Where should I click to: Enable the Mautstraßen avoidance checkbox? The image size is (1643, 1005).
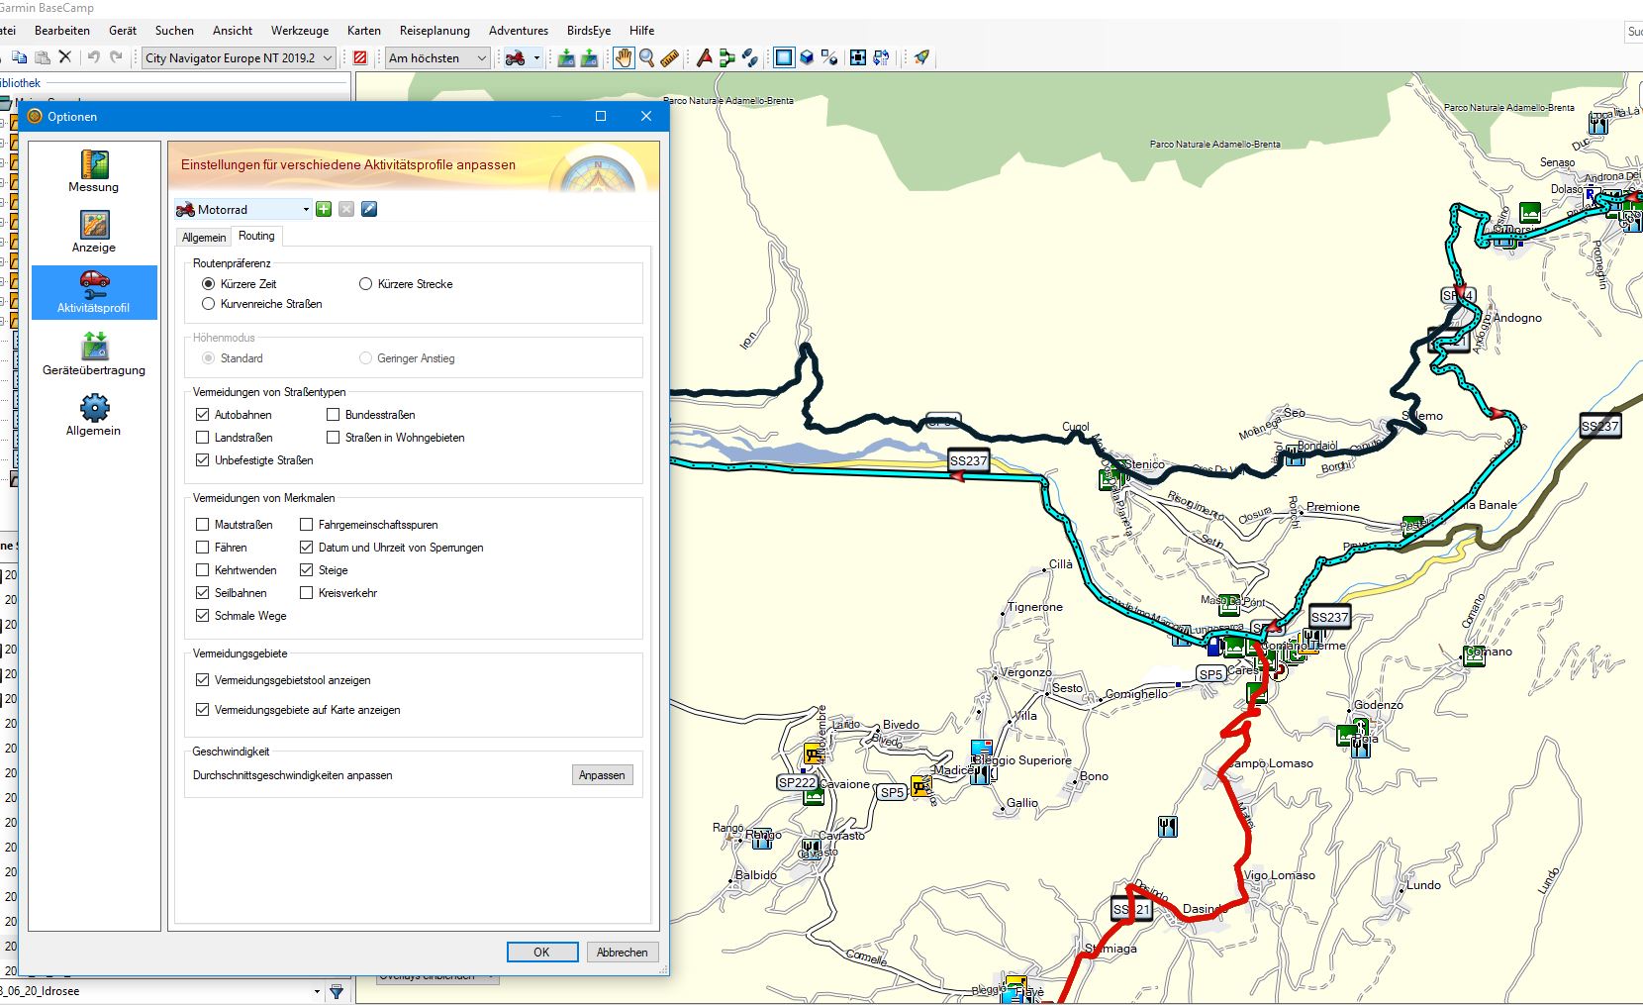(203, 525)
